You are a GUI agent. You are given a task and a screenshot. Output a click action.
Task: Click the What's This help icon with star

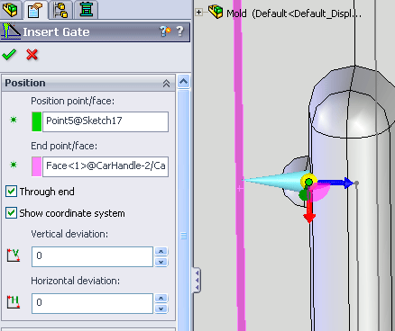[x=165, y=31]
